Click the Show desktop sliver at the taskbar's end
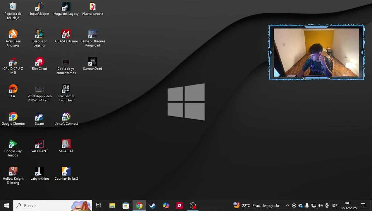 pos(371,205)
